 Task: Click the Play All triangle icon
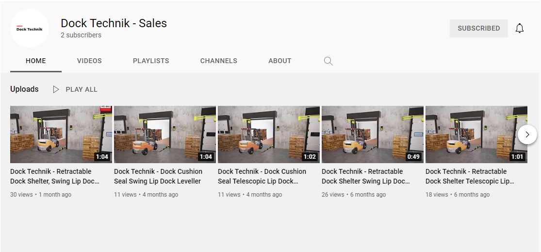[x=56, y=89]
